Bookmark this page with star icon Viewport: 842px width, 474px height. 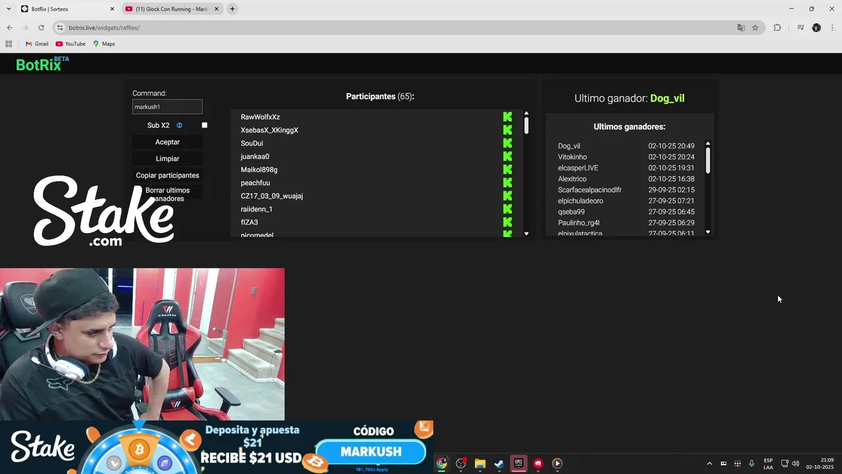coord(755,28)
